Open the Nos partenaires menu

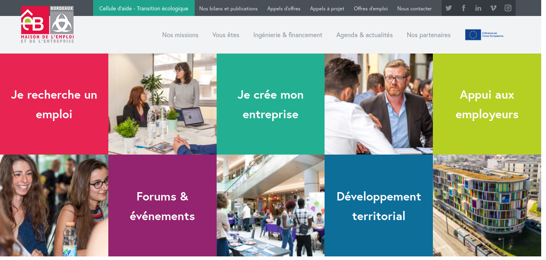428,35
